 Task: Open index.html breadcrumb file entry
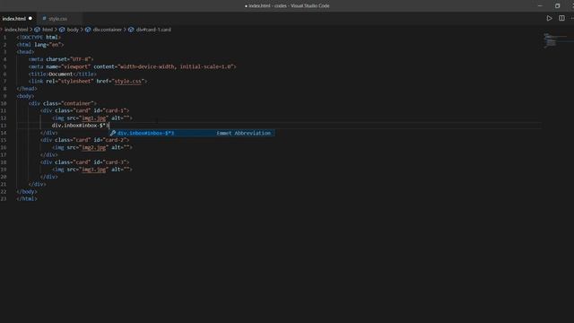[16, 30]
